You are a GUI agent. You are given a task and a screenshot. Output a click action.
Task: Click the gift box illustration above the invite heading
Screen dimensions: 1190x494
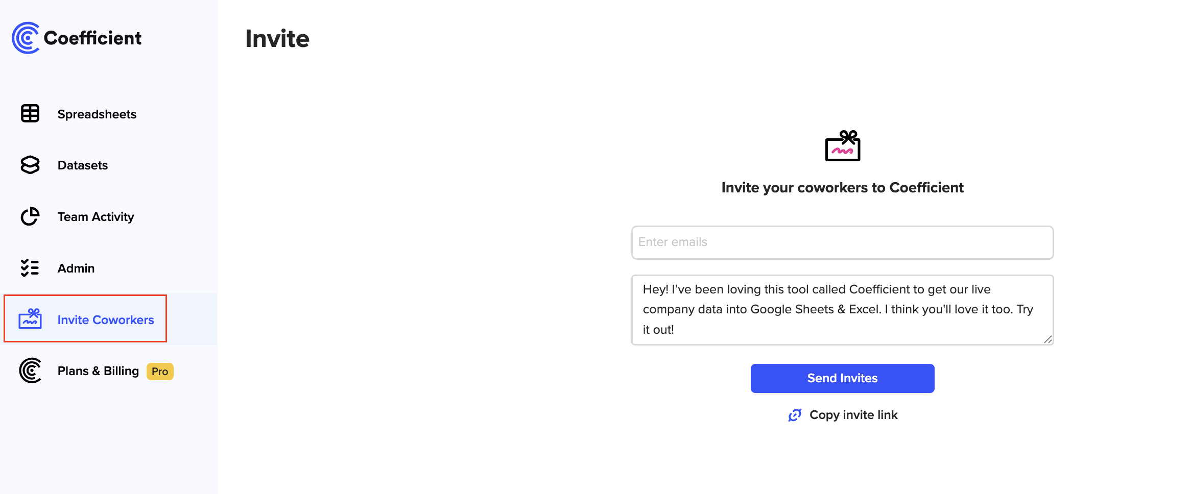pyautogui.click(x=843, y=146)
